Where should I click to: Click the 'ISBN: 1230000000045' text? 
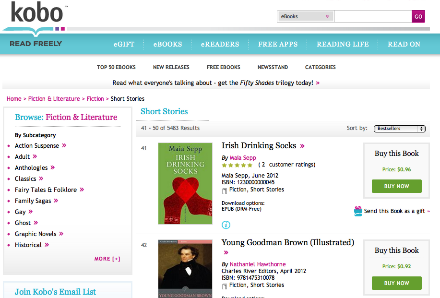(248, 182)
